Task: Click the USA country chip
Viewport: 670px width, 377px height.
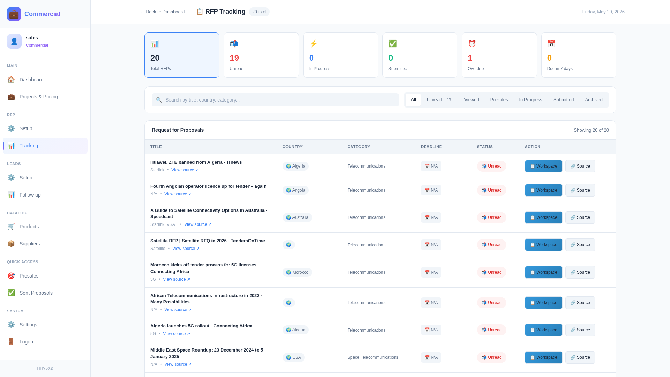Action: point(293,357)
